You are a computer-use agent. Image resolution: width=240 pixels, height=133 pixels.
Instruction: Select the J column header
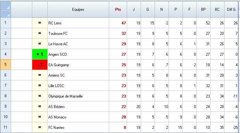(x=134, y=9)
